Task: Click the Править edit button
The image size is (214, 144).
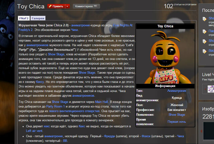Action: [x=56, y=6]
